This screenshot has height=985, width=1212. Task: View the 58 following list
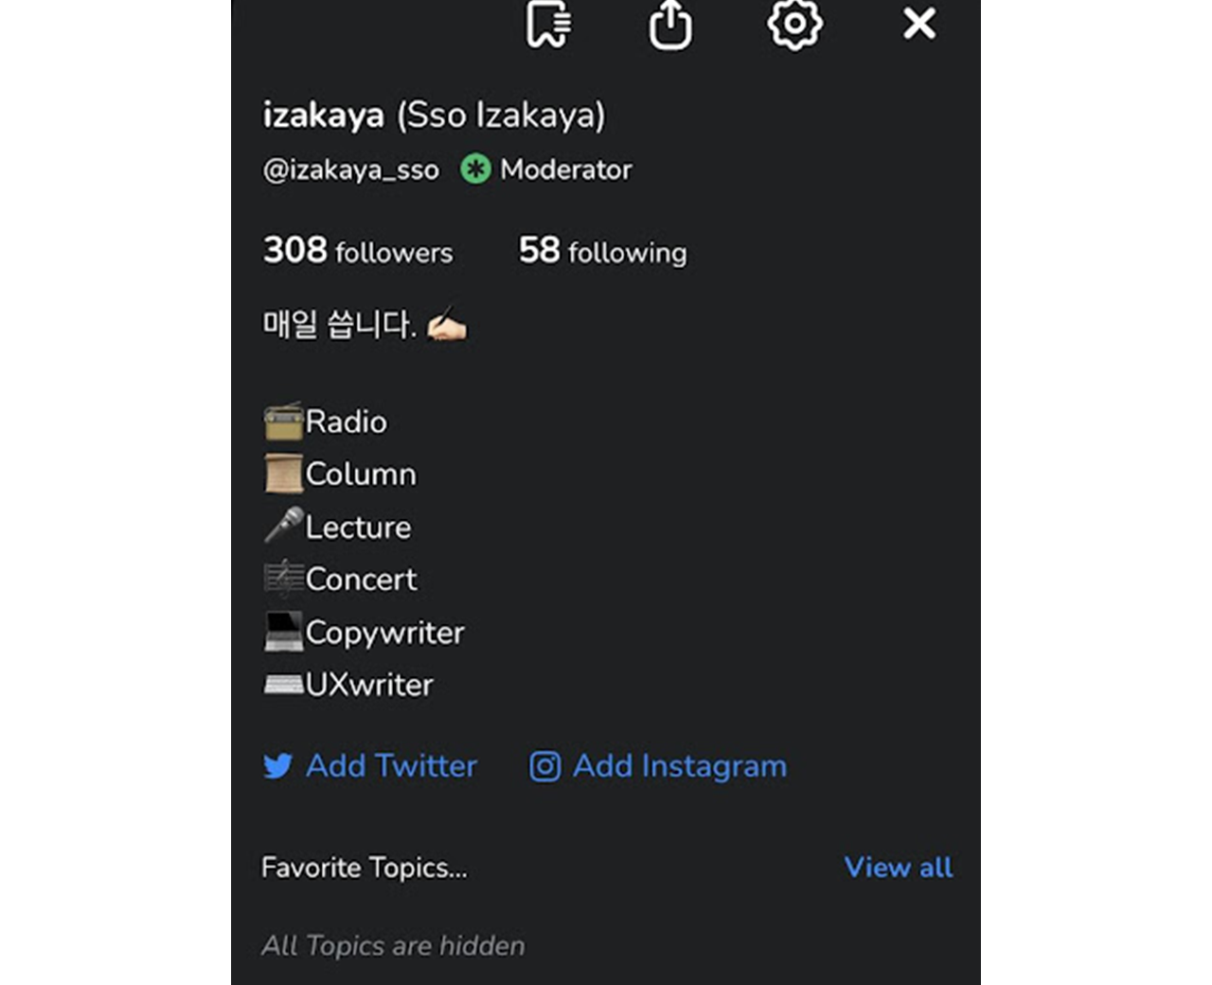point(602,251)
